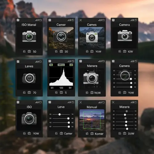
Task: Click the camera icon in the Lanes card footer
Action: point(29,92)
